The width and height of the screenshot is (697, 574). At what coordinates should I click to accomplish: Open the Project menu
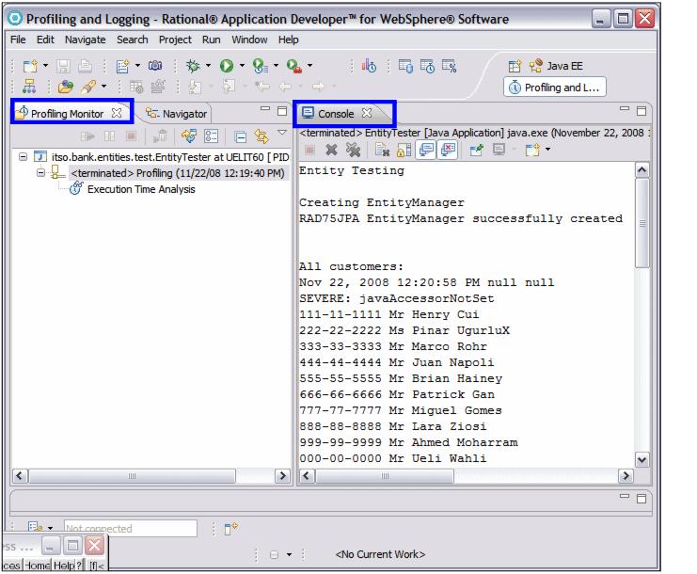175,40
